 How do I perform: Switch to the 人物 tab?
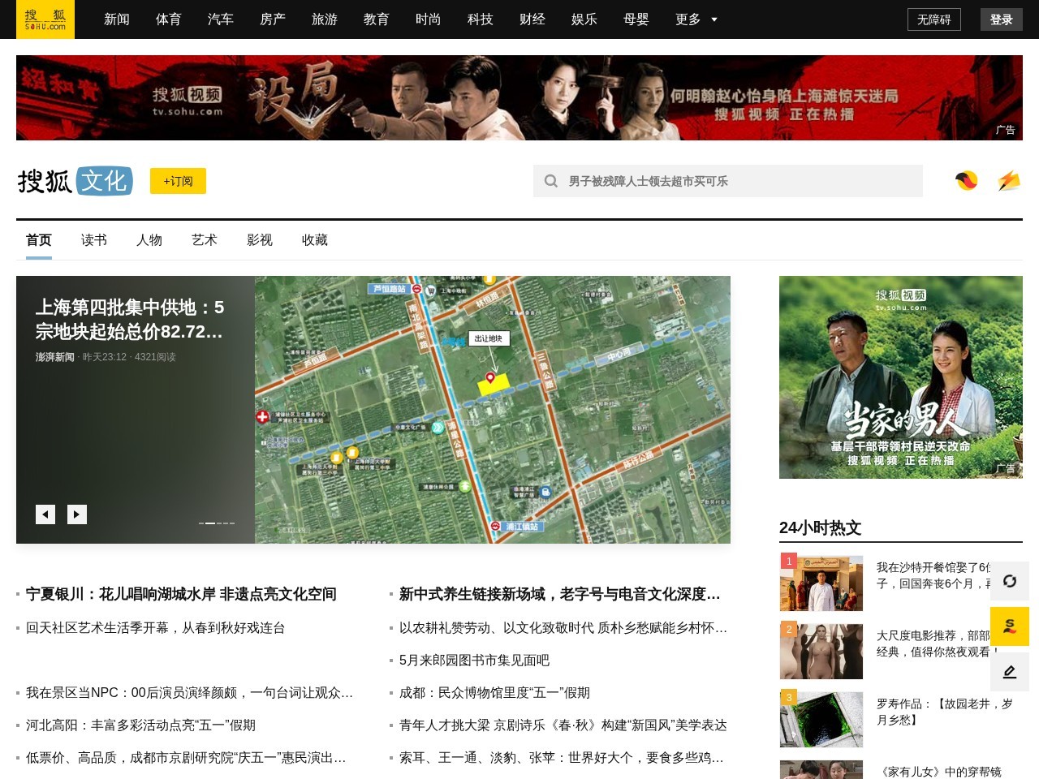click(x=149, y=240)
